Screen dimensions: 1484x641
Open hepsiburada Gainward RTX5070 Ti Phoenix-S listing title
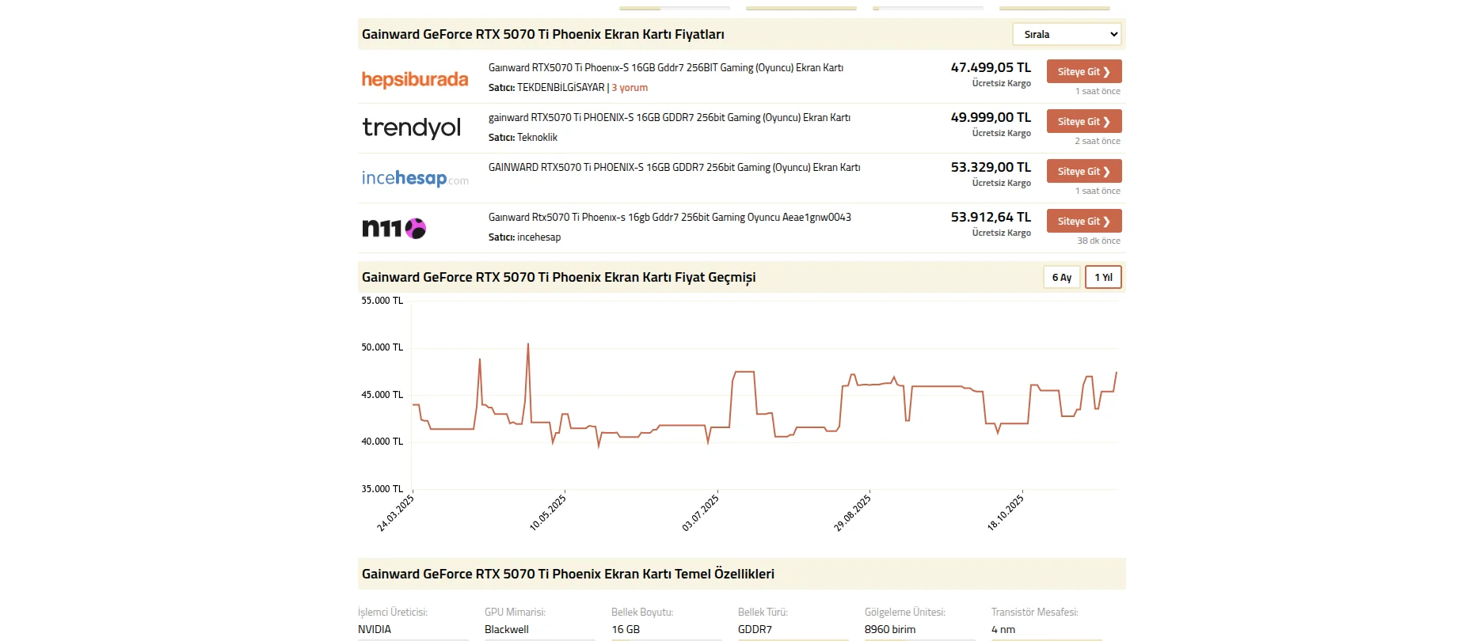pyautogui.click(x=665, y=68)
